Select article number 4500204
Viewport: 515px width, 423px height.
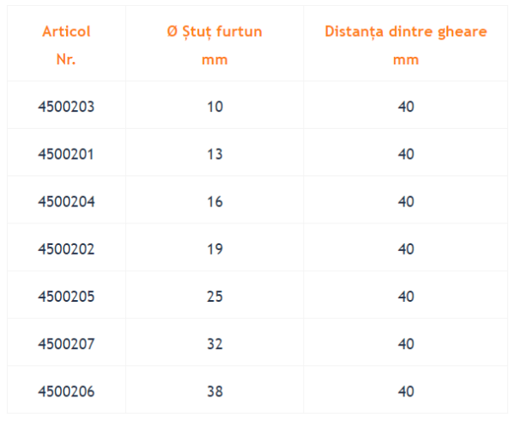[66, 202]
